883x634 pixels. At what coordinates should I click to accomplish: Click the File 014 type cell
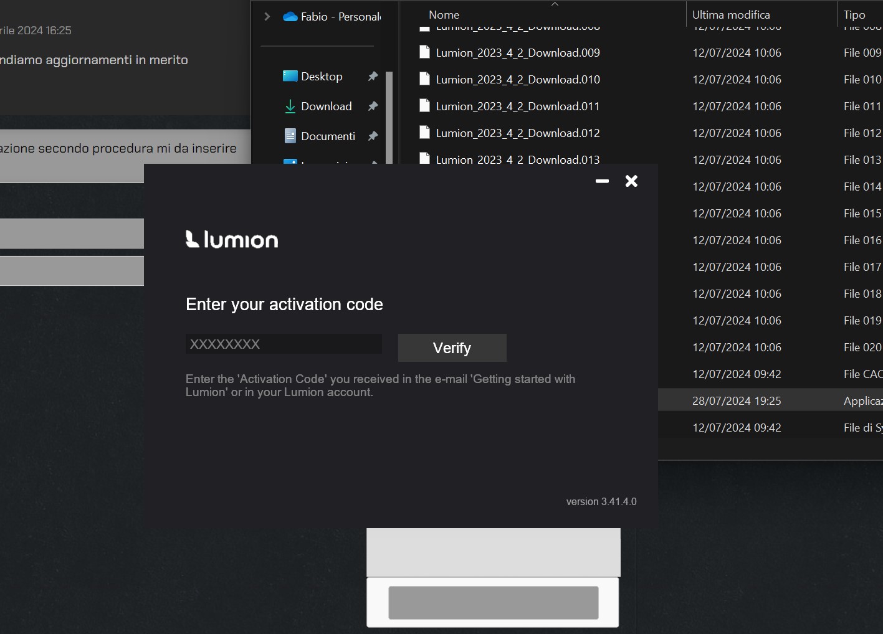pos(862,187)
